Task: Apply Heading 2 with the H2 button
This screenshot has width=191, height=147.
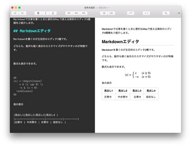Action: pos(76,13)
